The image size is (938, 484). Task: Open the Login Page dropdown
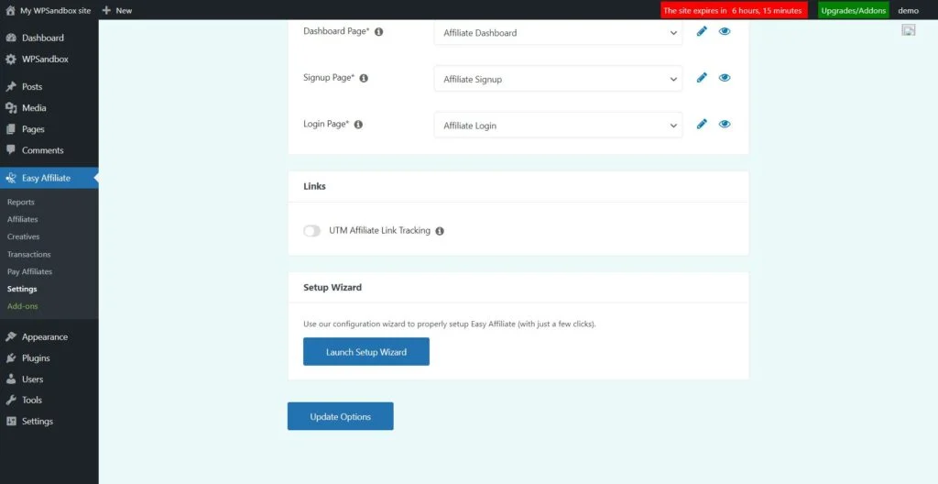(x=558, y=126)
